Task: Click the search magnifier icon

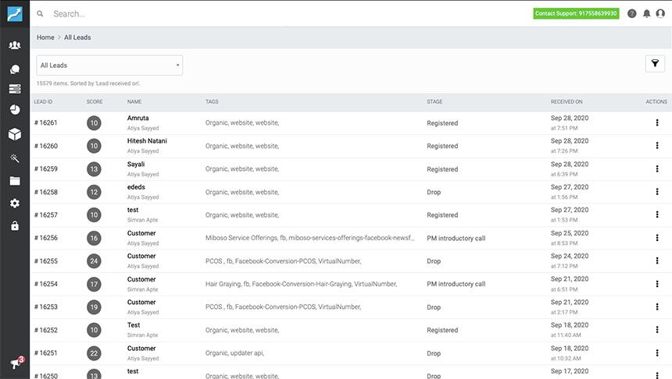Action: coord(40,14)
